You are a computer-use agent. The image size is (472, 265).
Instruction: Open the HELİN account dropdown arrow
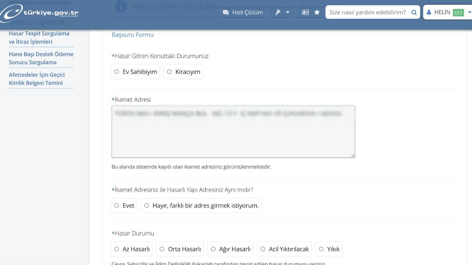click(469, 12)
